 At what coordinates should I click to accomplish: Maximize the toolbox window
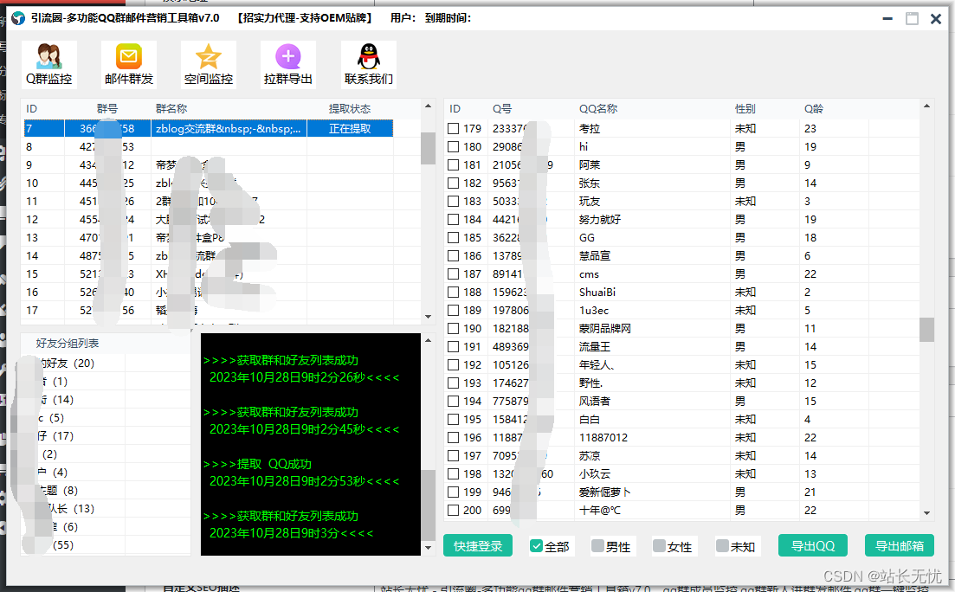coord(912,19)
